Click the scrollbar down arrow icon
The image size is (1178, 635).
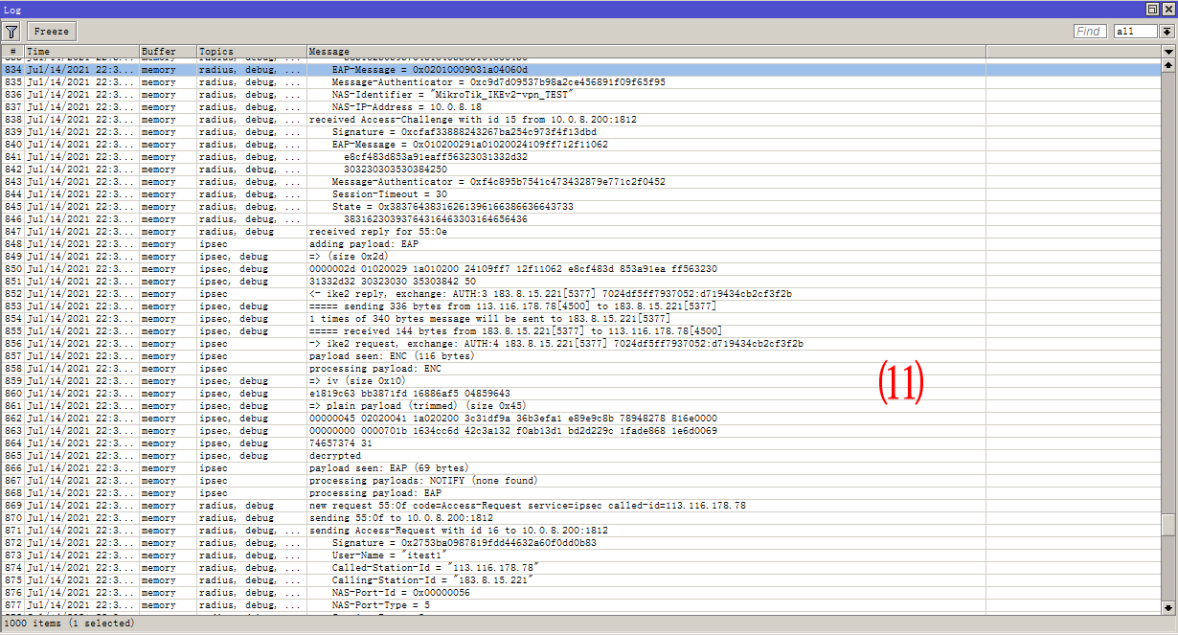[x=1169, y=609]
